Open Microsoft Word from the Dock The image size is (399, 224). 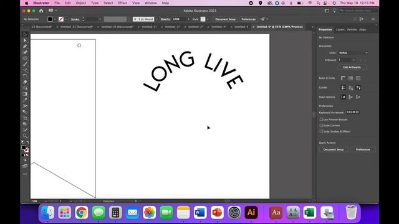(200, 212)
